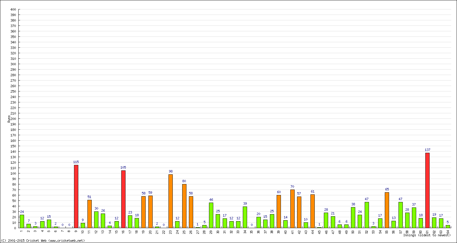Click the 46 value label above green bar
Screen dimensions: 457x243
coord(211,200)
